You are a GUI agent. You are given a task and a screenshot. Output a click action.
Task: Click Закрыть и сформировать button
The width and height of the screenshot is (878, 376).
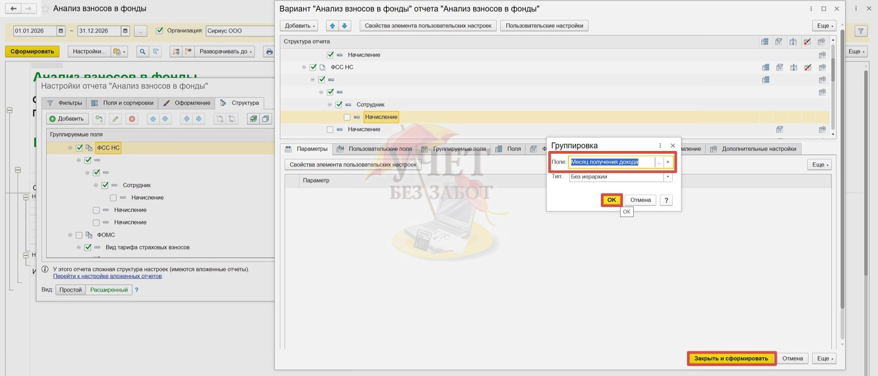[x=731, y=359]
